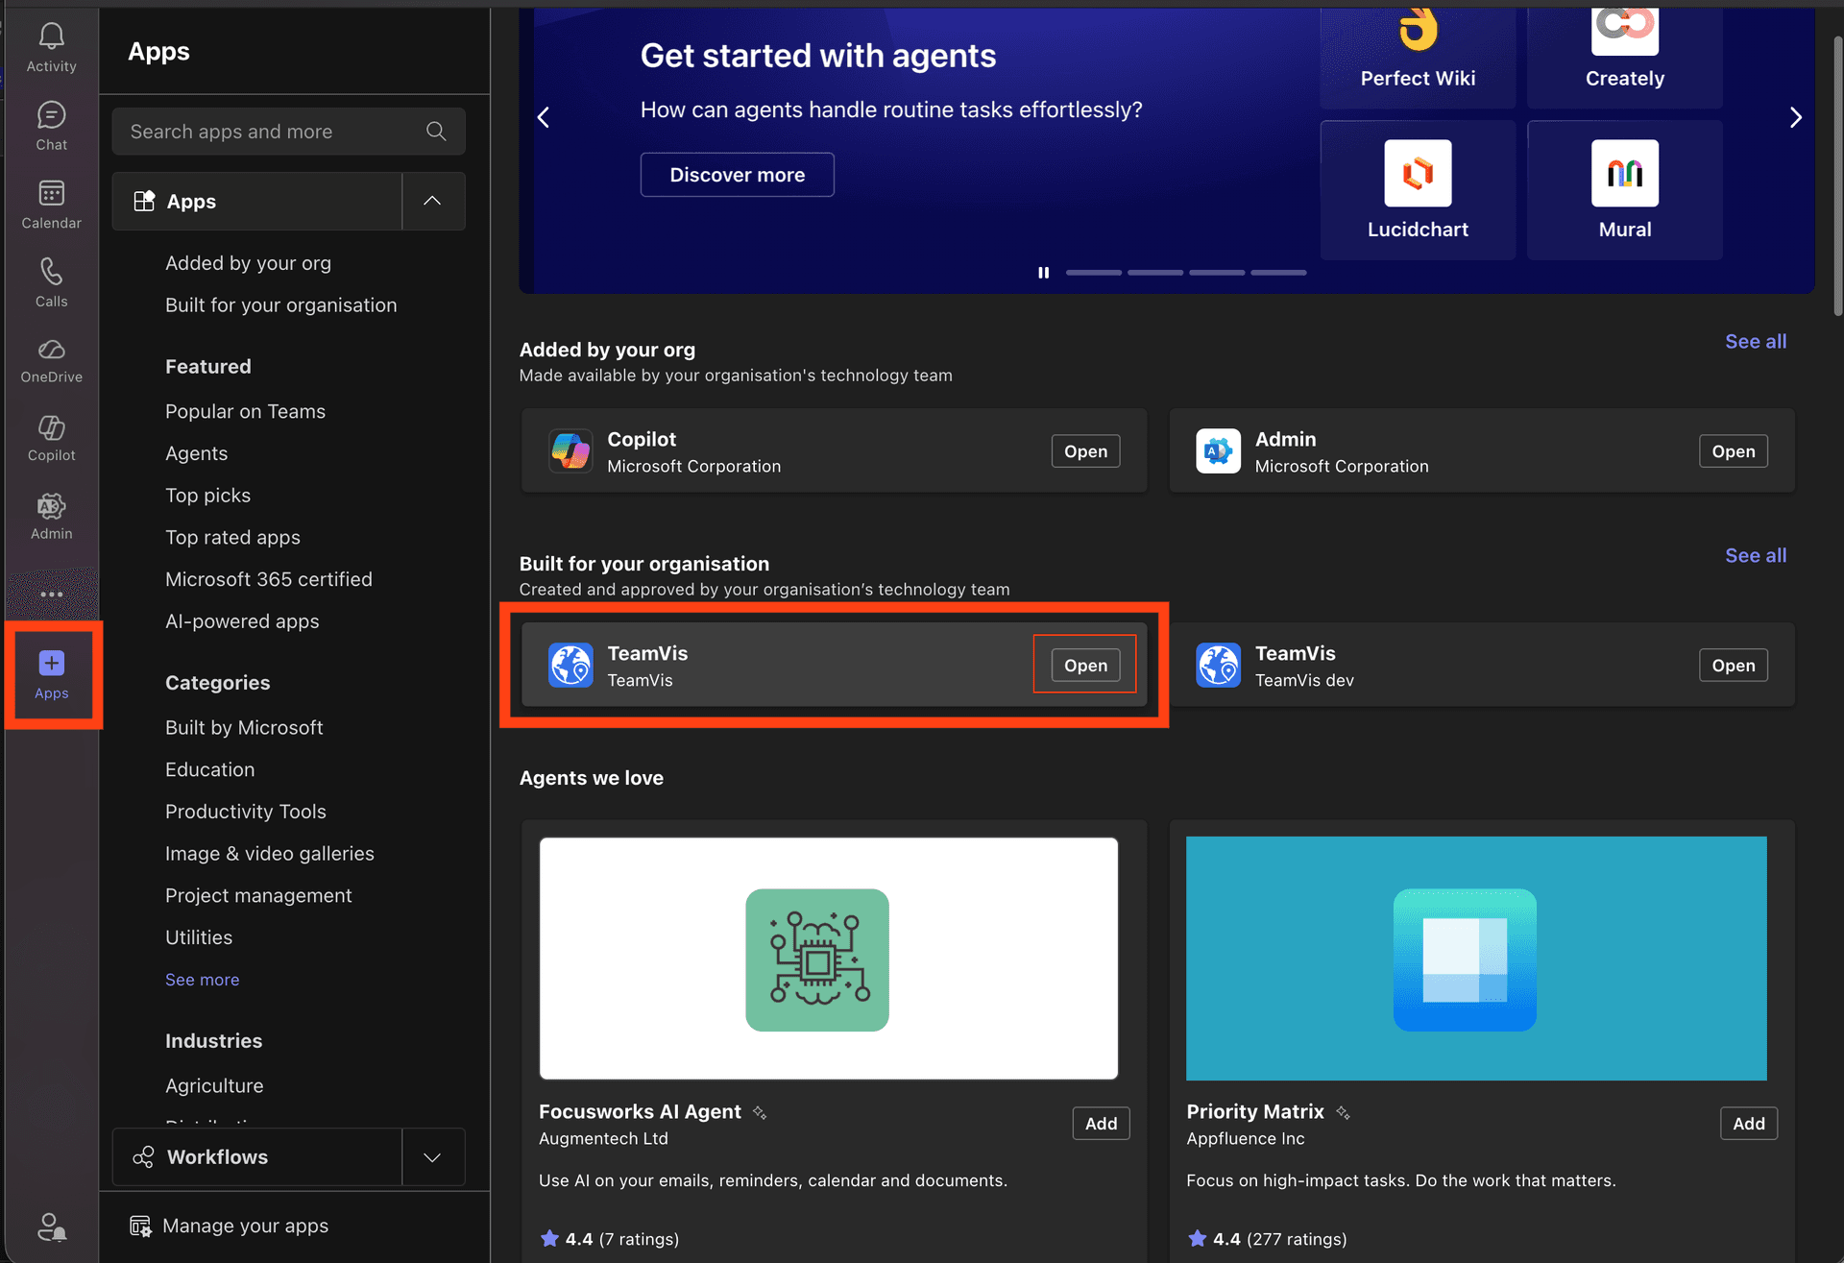Select AI-powered apps
The width and height of the screenshot is (1844, 1263).
[x=242, y=621]
